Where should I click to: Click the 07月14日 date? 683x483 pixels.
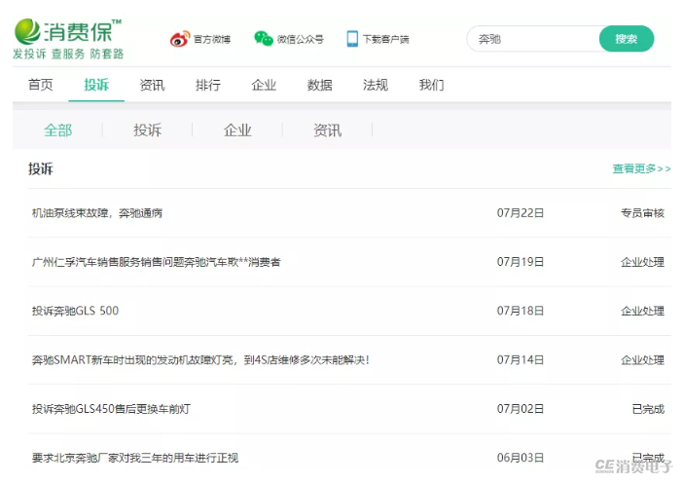[x=521, y=360]
